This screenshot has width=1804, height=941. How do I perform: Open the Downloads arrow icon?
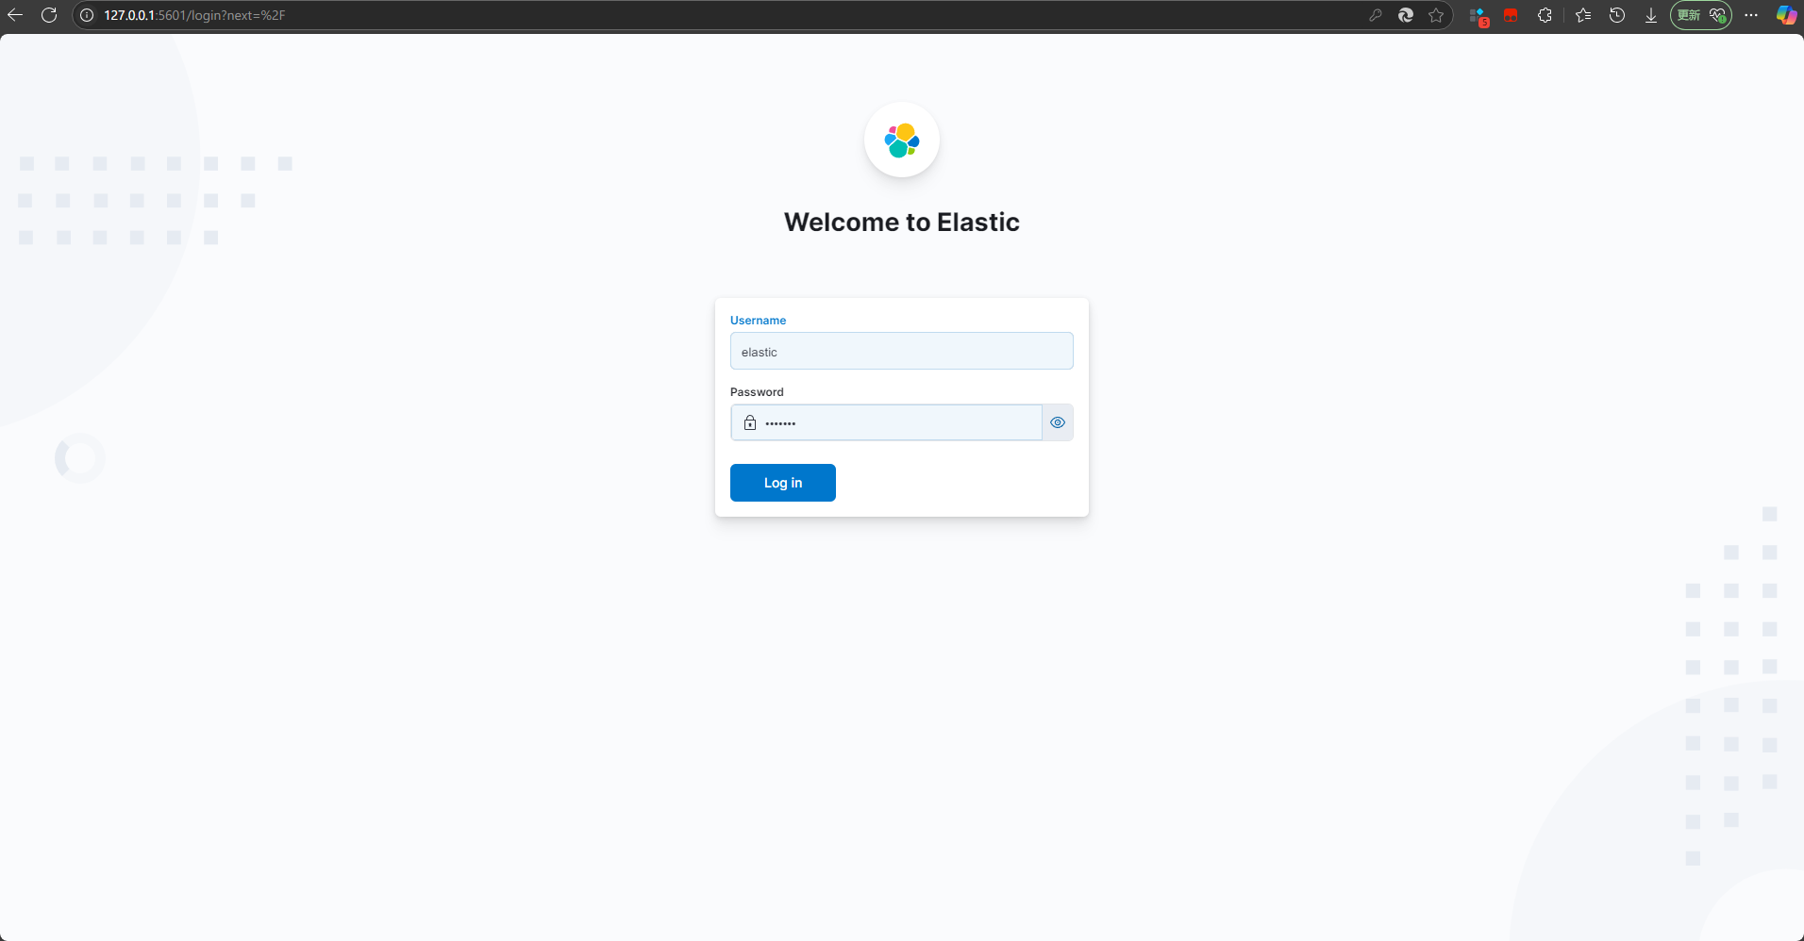click(x=1651, y=15)
